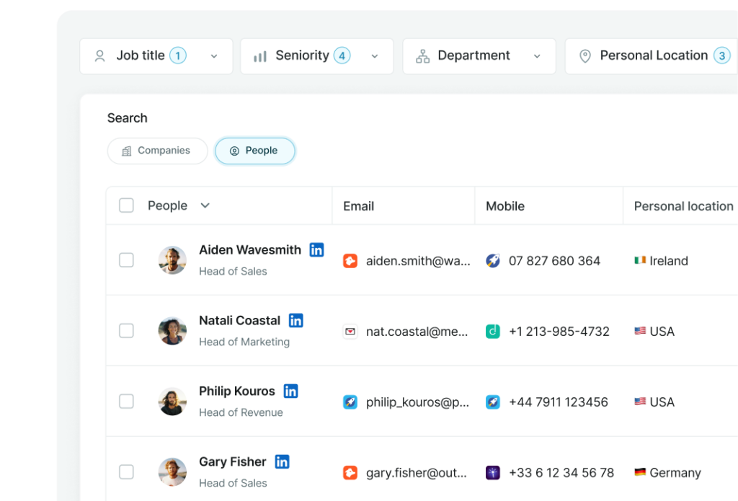Click the LinkedIn icon beside Gary Fisher
738x501 pixels.
(x=282, y=462)
